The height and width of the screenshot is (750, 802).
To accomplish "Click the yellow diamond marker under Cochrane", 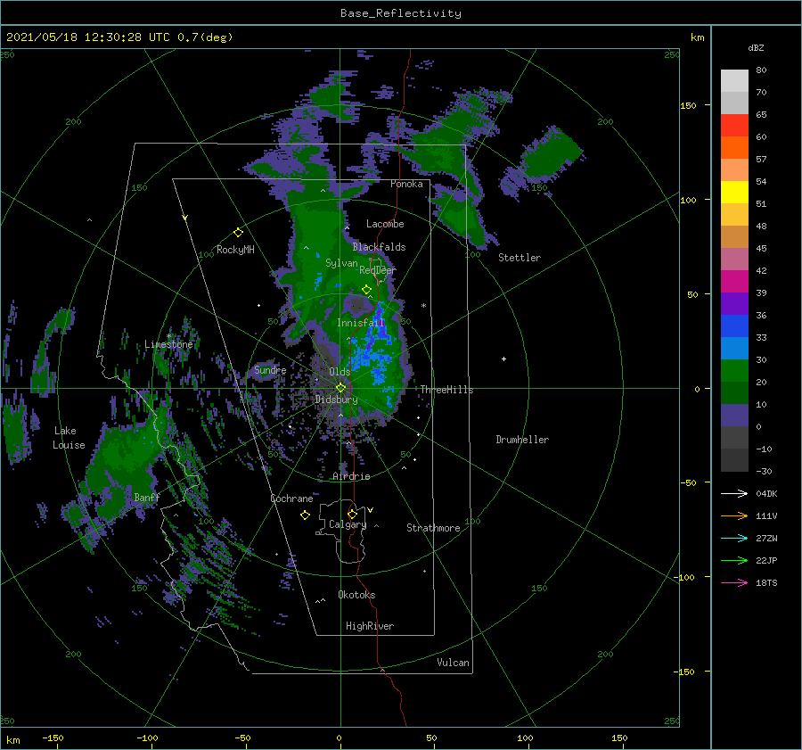I will [305, 515].
